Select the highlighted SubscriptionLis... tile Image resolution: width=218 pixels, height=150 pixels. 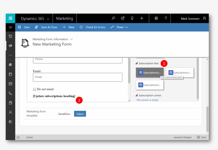[150, 73]
